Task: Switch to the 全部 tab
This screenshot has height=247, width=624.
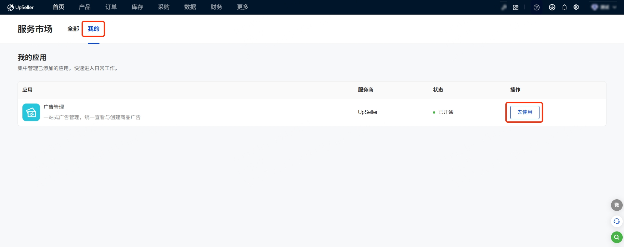Action: point(73,29)
